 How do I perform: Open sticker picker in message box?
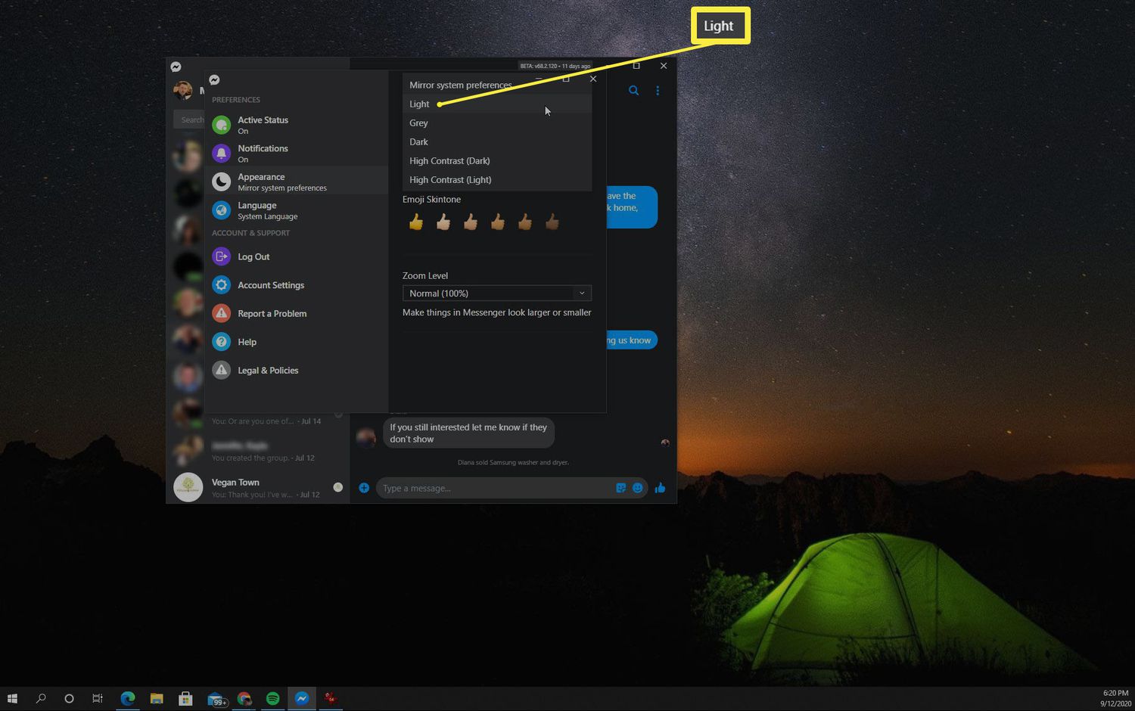621,488
